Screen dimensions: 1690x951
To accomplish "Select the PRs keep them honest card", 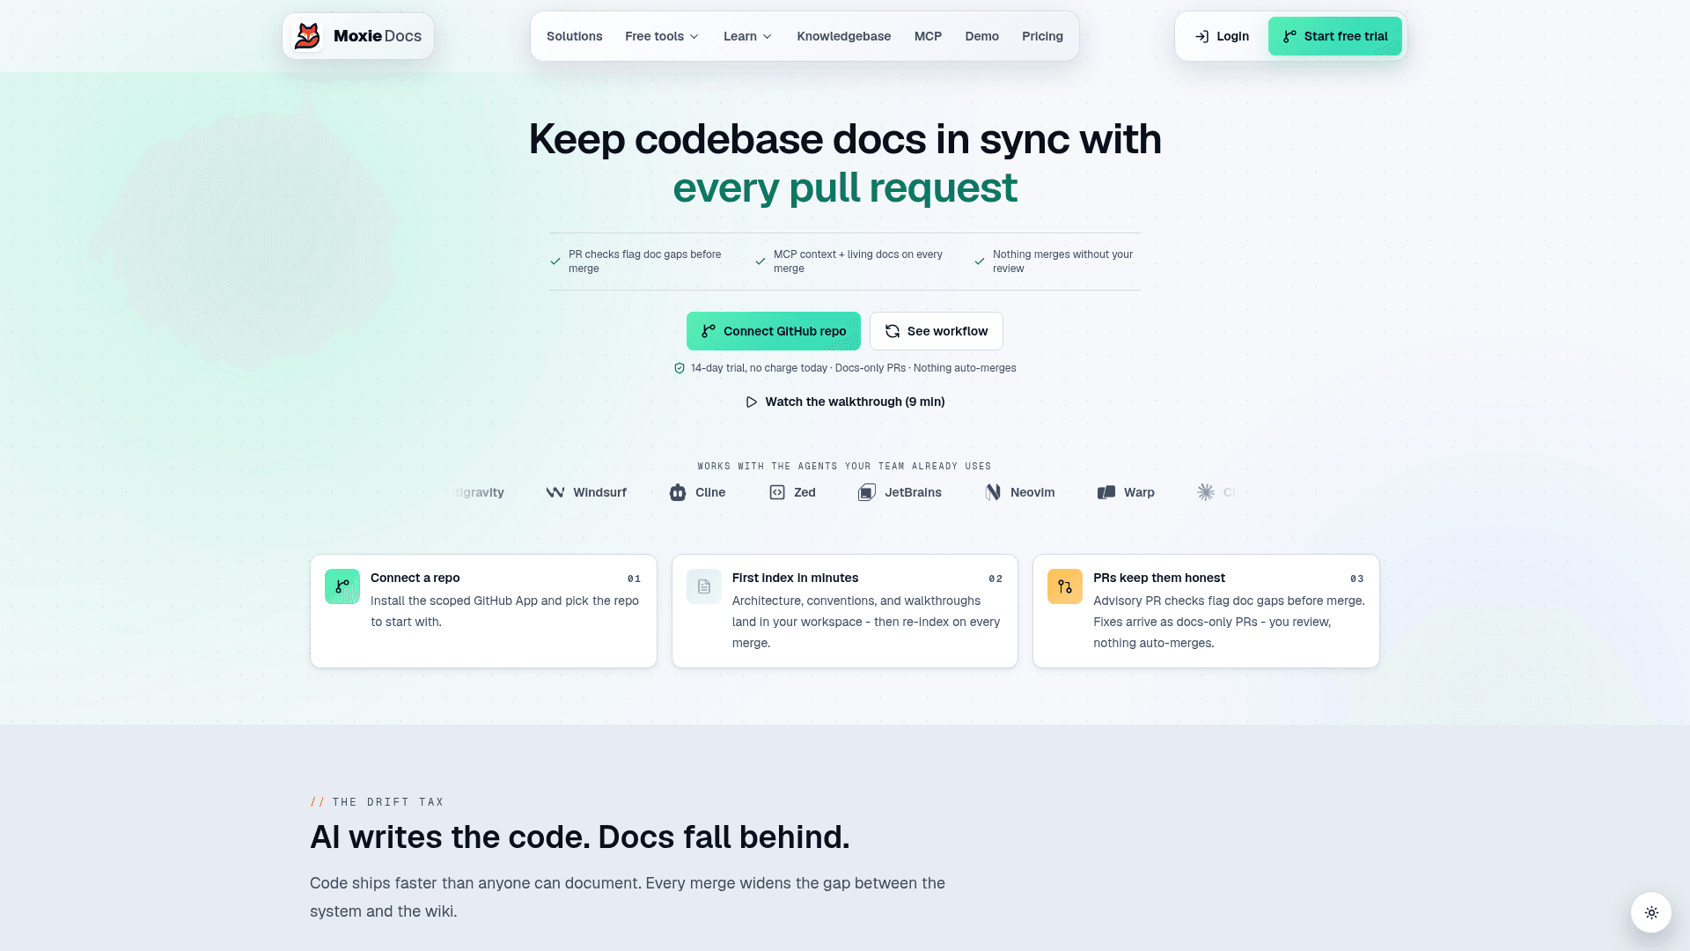I will point(1206,611).
